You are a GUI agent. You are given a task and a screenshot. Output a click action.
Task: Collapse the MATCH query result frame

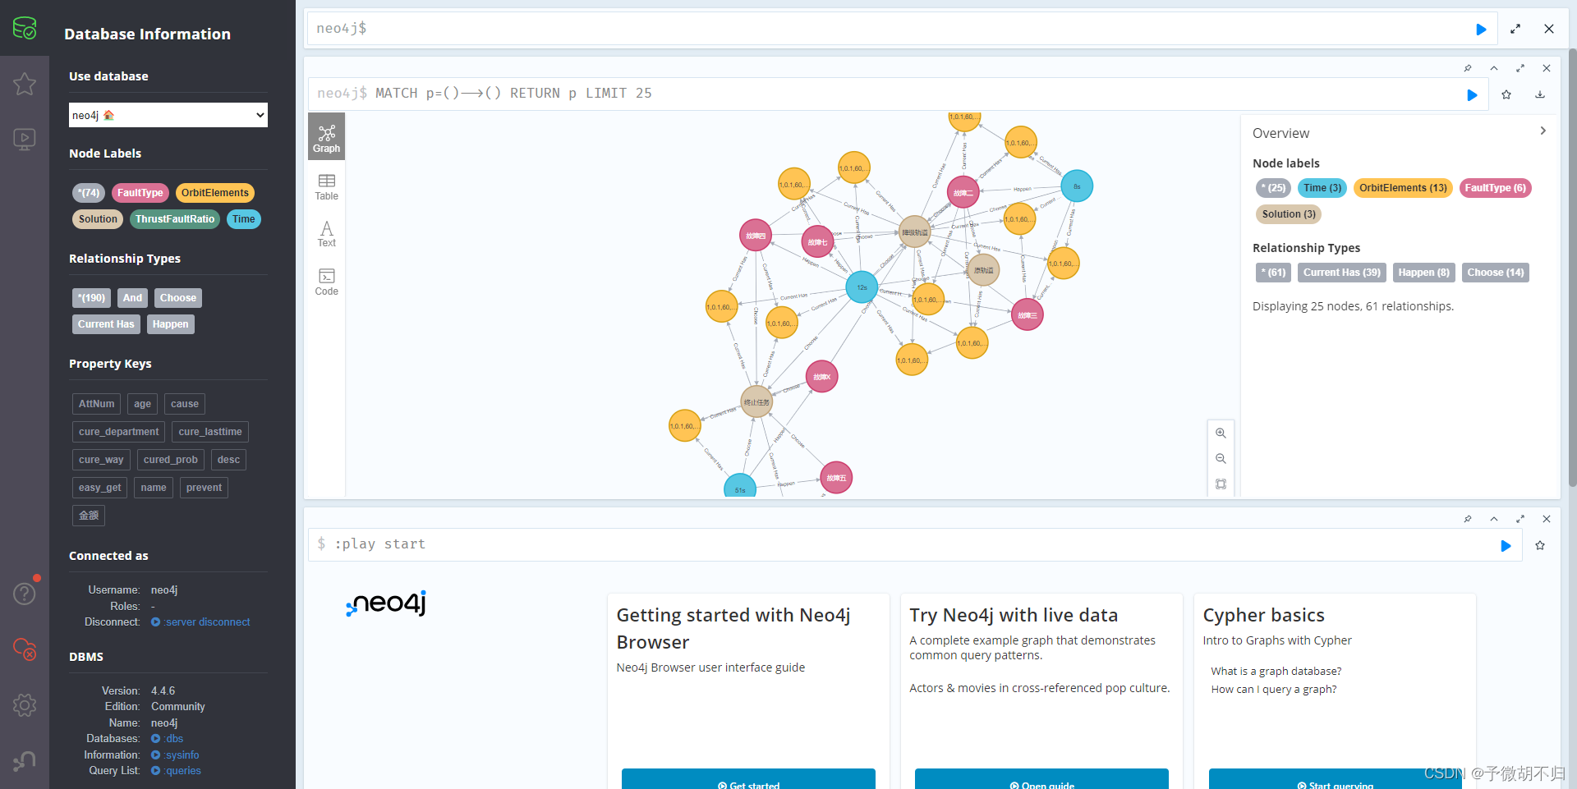coord(1494,68)
